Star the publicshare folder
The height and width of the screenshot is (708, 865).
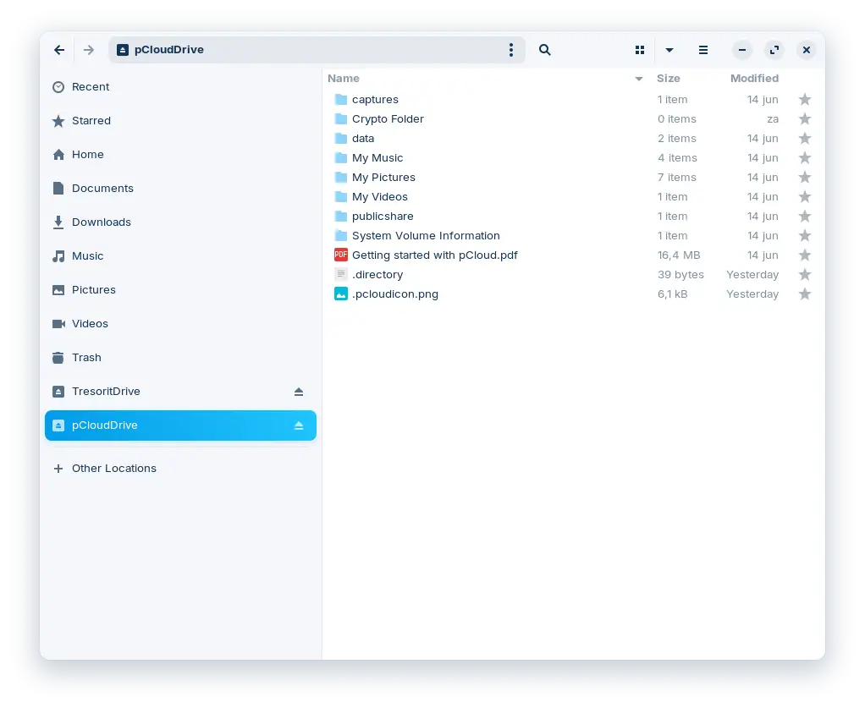click(805, 217)
